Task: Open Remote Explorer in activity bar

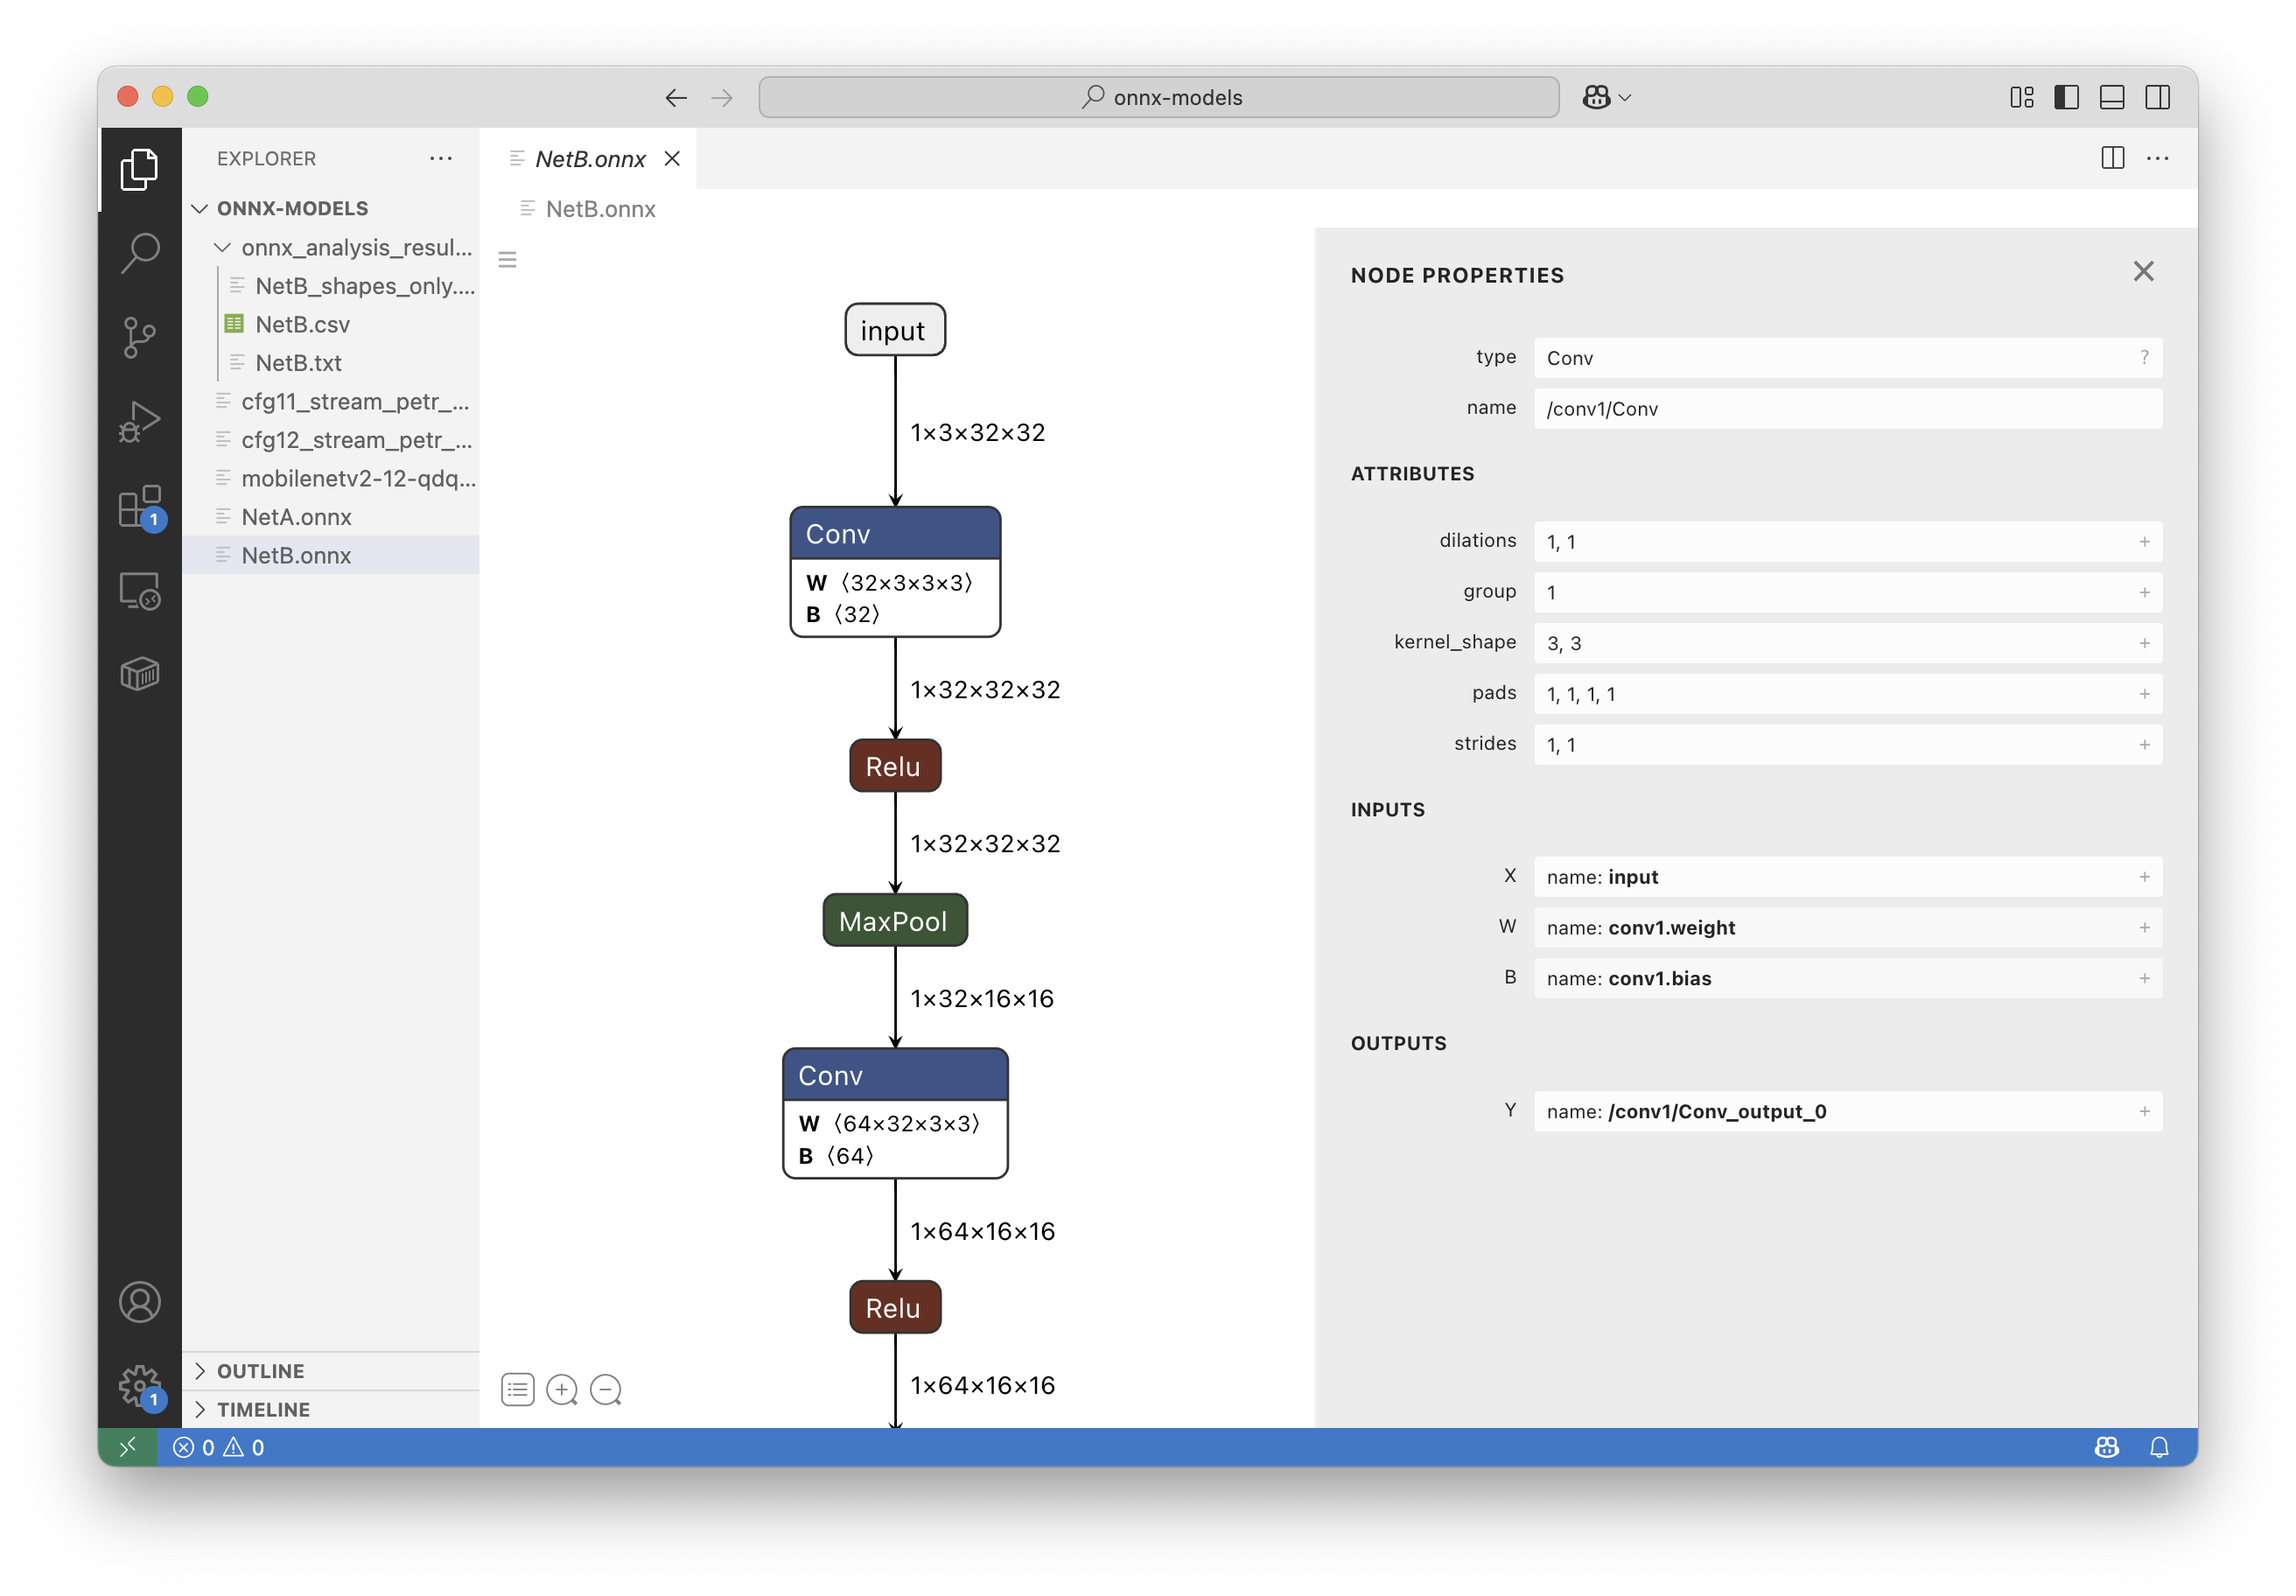Action: [x=140, y=591]
